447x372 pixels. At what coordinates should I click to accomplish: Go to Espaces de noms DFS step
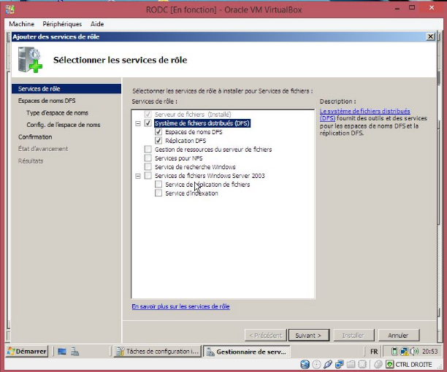pos(47,101)
